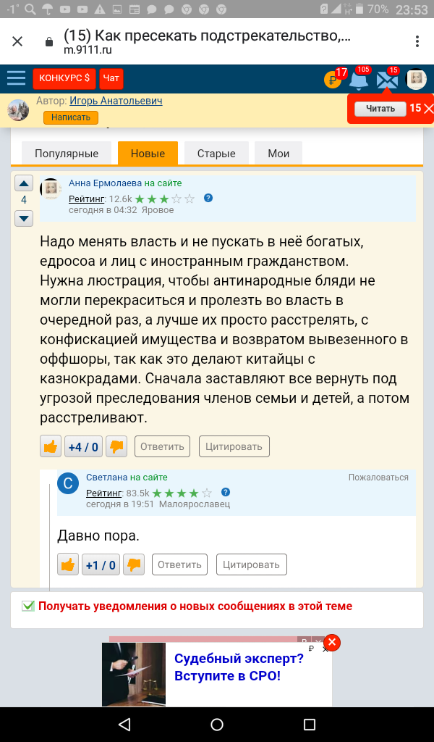Downvote Анна Ермолаева's comment with down arrow
Viewport: 434px width, 742px height.
pos(24,217)
